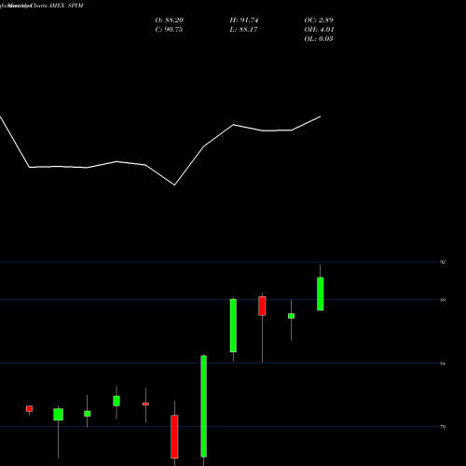Click the Open value O: 88.20
466x466 pixels.
[x=170, y=21]
